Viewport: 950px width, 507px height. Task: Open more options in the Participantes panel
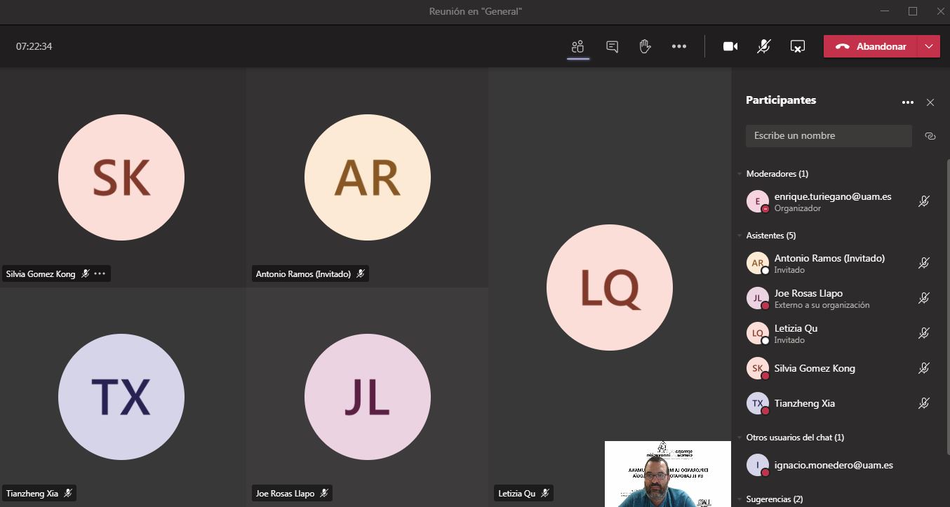[x=907, y=102]
